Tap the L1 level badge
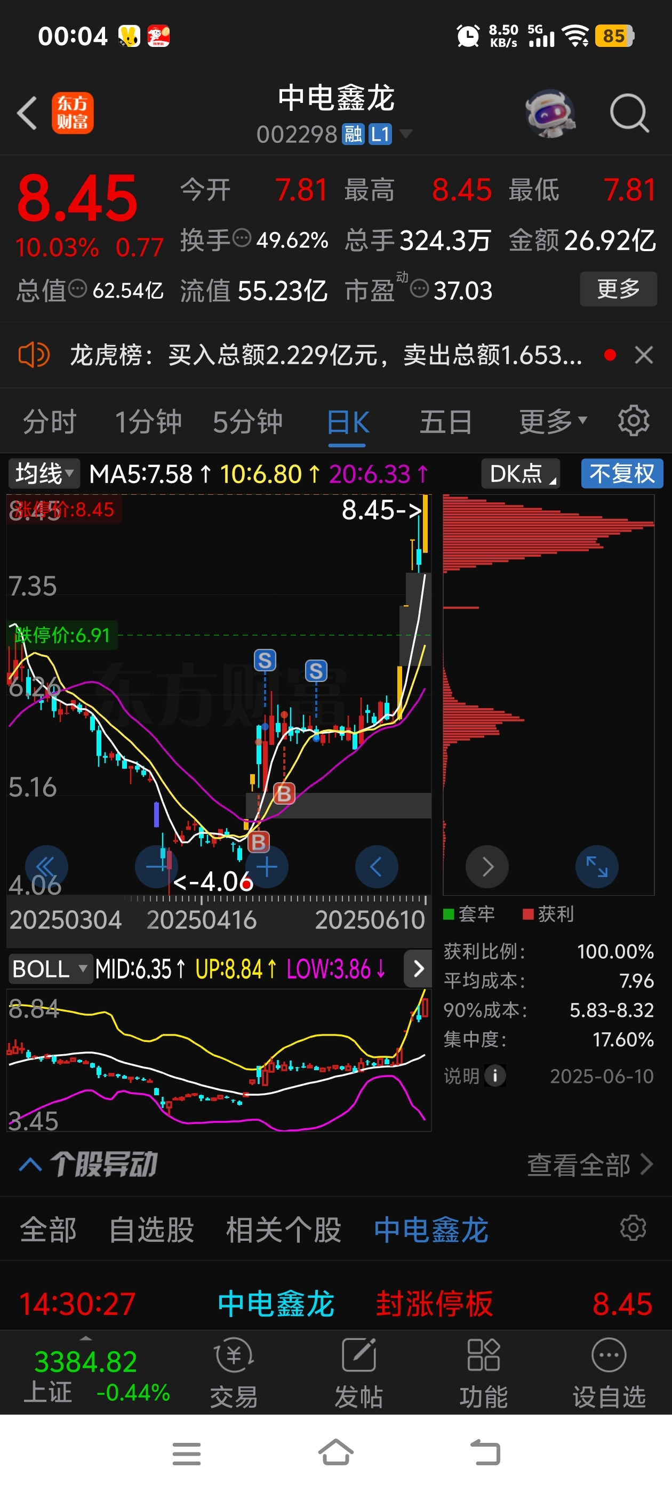Screen dimensions: 672x1493 (380, 134)
